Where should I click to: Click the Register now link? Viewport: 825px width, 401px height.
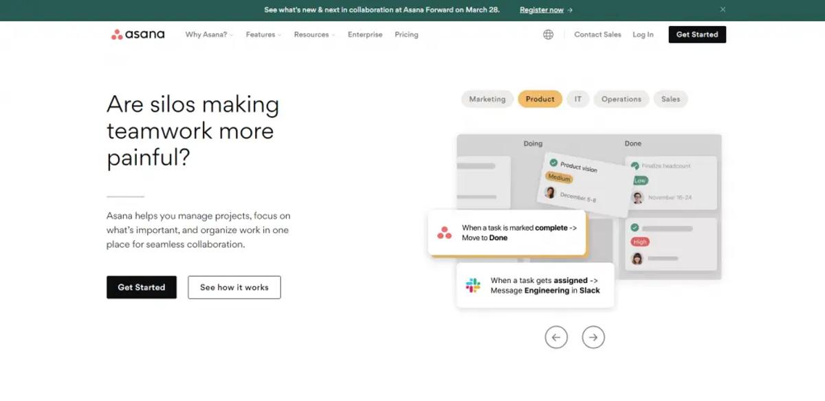546,10
